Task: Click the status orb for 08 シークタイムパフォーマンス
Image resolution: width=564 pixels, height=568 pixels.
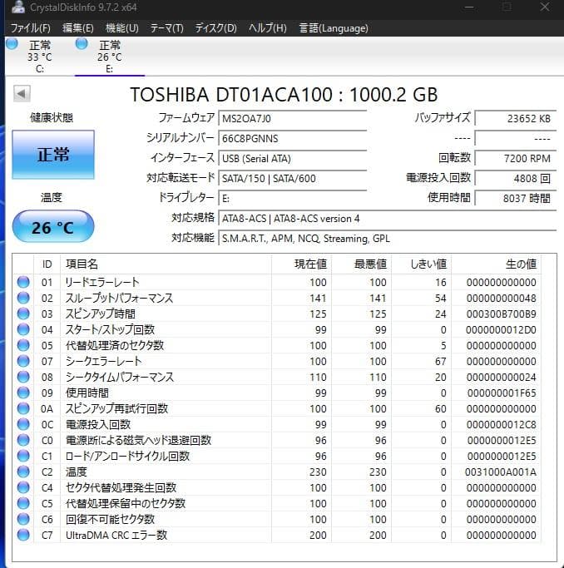Action: click(x=23, y=377)
